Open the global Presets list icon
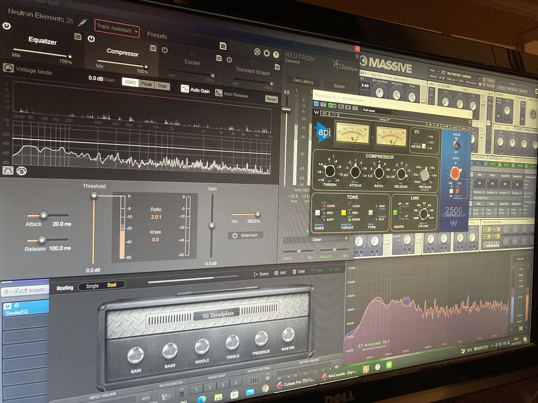The width and height of the screenshot is (538, 403). [x=223, y=46]
